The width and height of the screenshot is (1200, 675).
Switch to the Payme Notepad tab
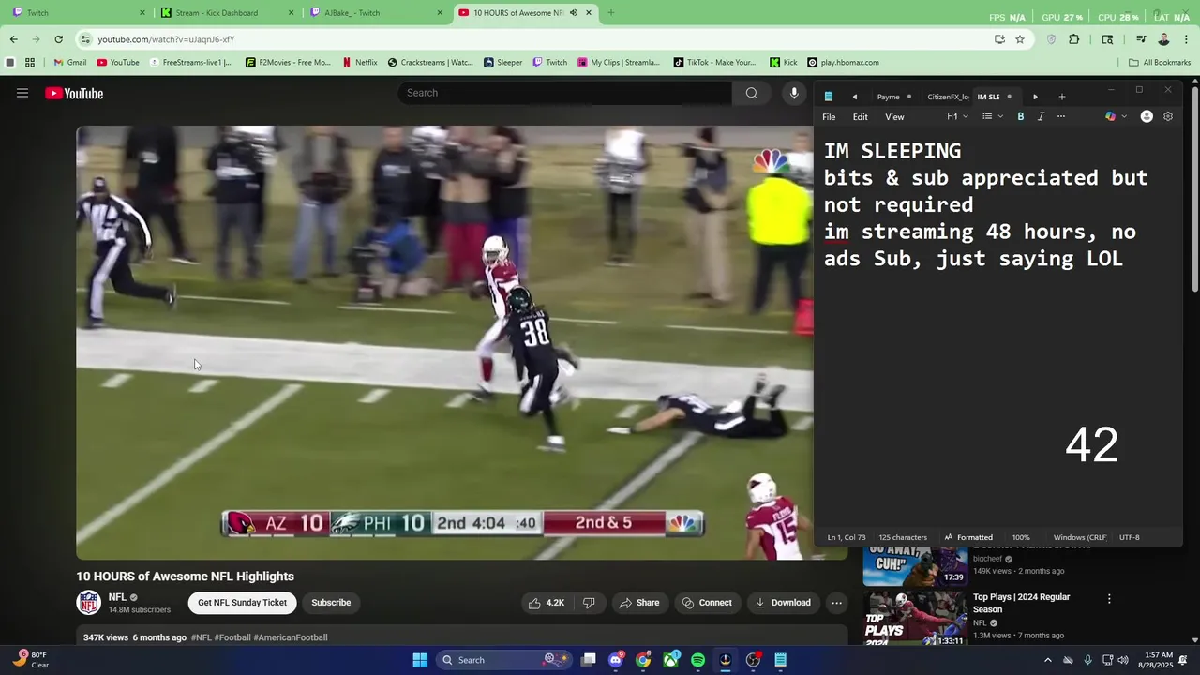tap(888, 97)
